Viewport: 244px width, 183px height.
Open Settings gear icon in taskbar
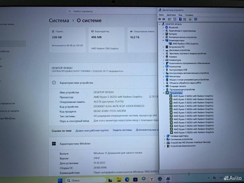point(160,179)
